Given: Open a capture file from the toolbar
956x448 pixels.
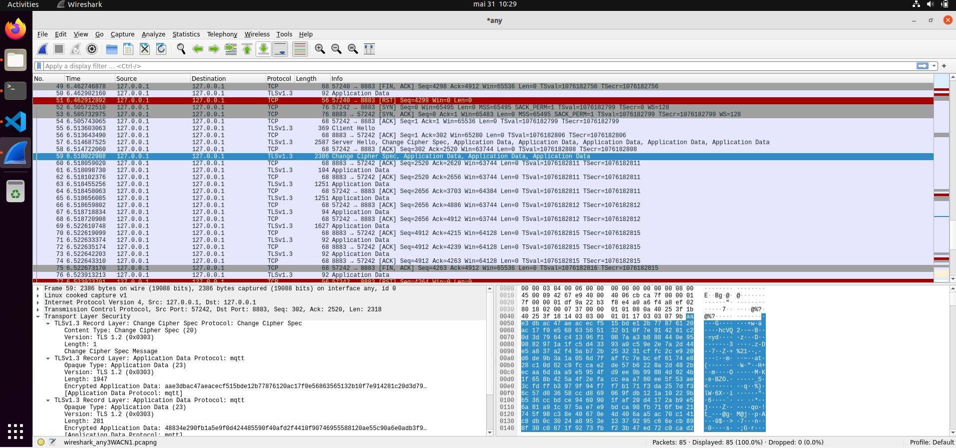Looking at the screenshot, I should point(112,49).
